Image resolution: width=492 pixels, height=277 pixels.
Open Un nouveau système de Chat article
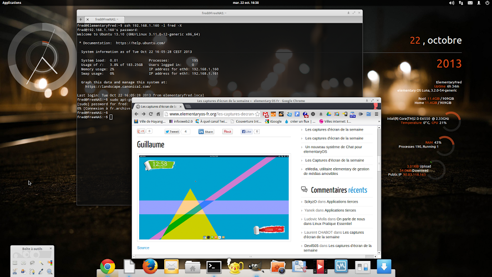tap(333, 149)
